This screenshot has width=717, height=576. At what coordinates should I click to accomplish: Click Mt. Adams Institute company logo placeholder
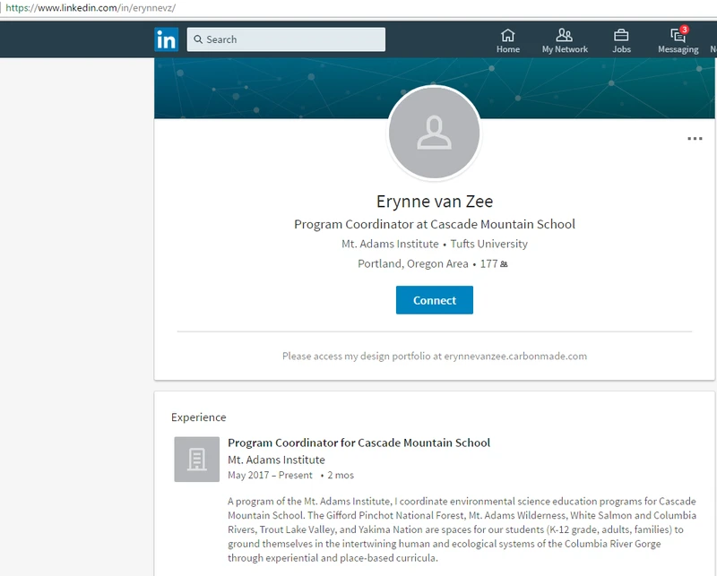click(x=196, y=459)
